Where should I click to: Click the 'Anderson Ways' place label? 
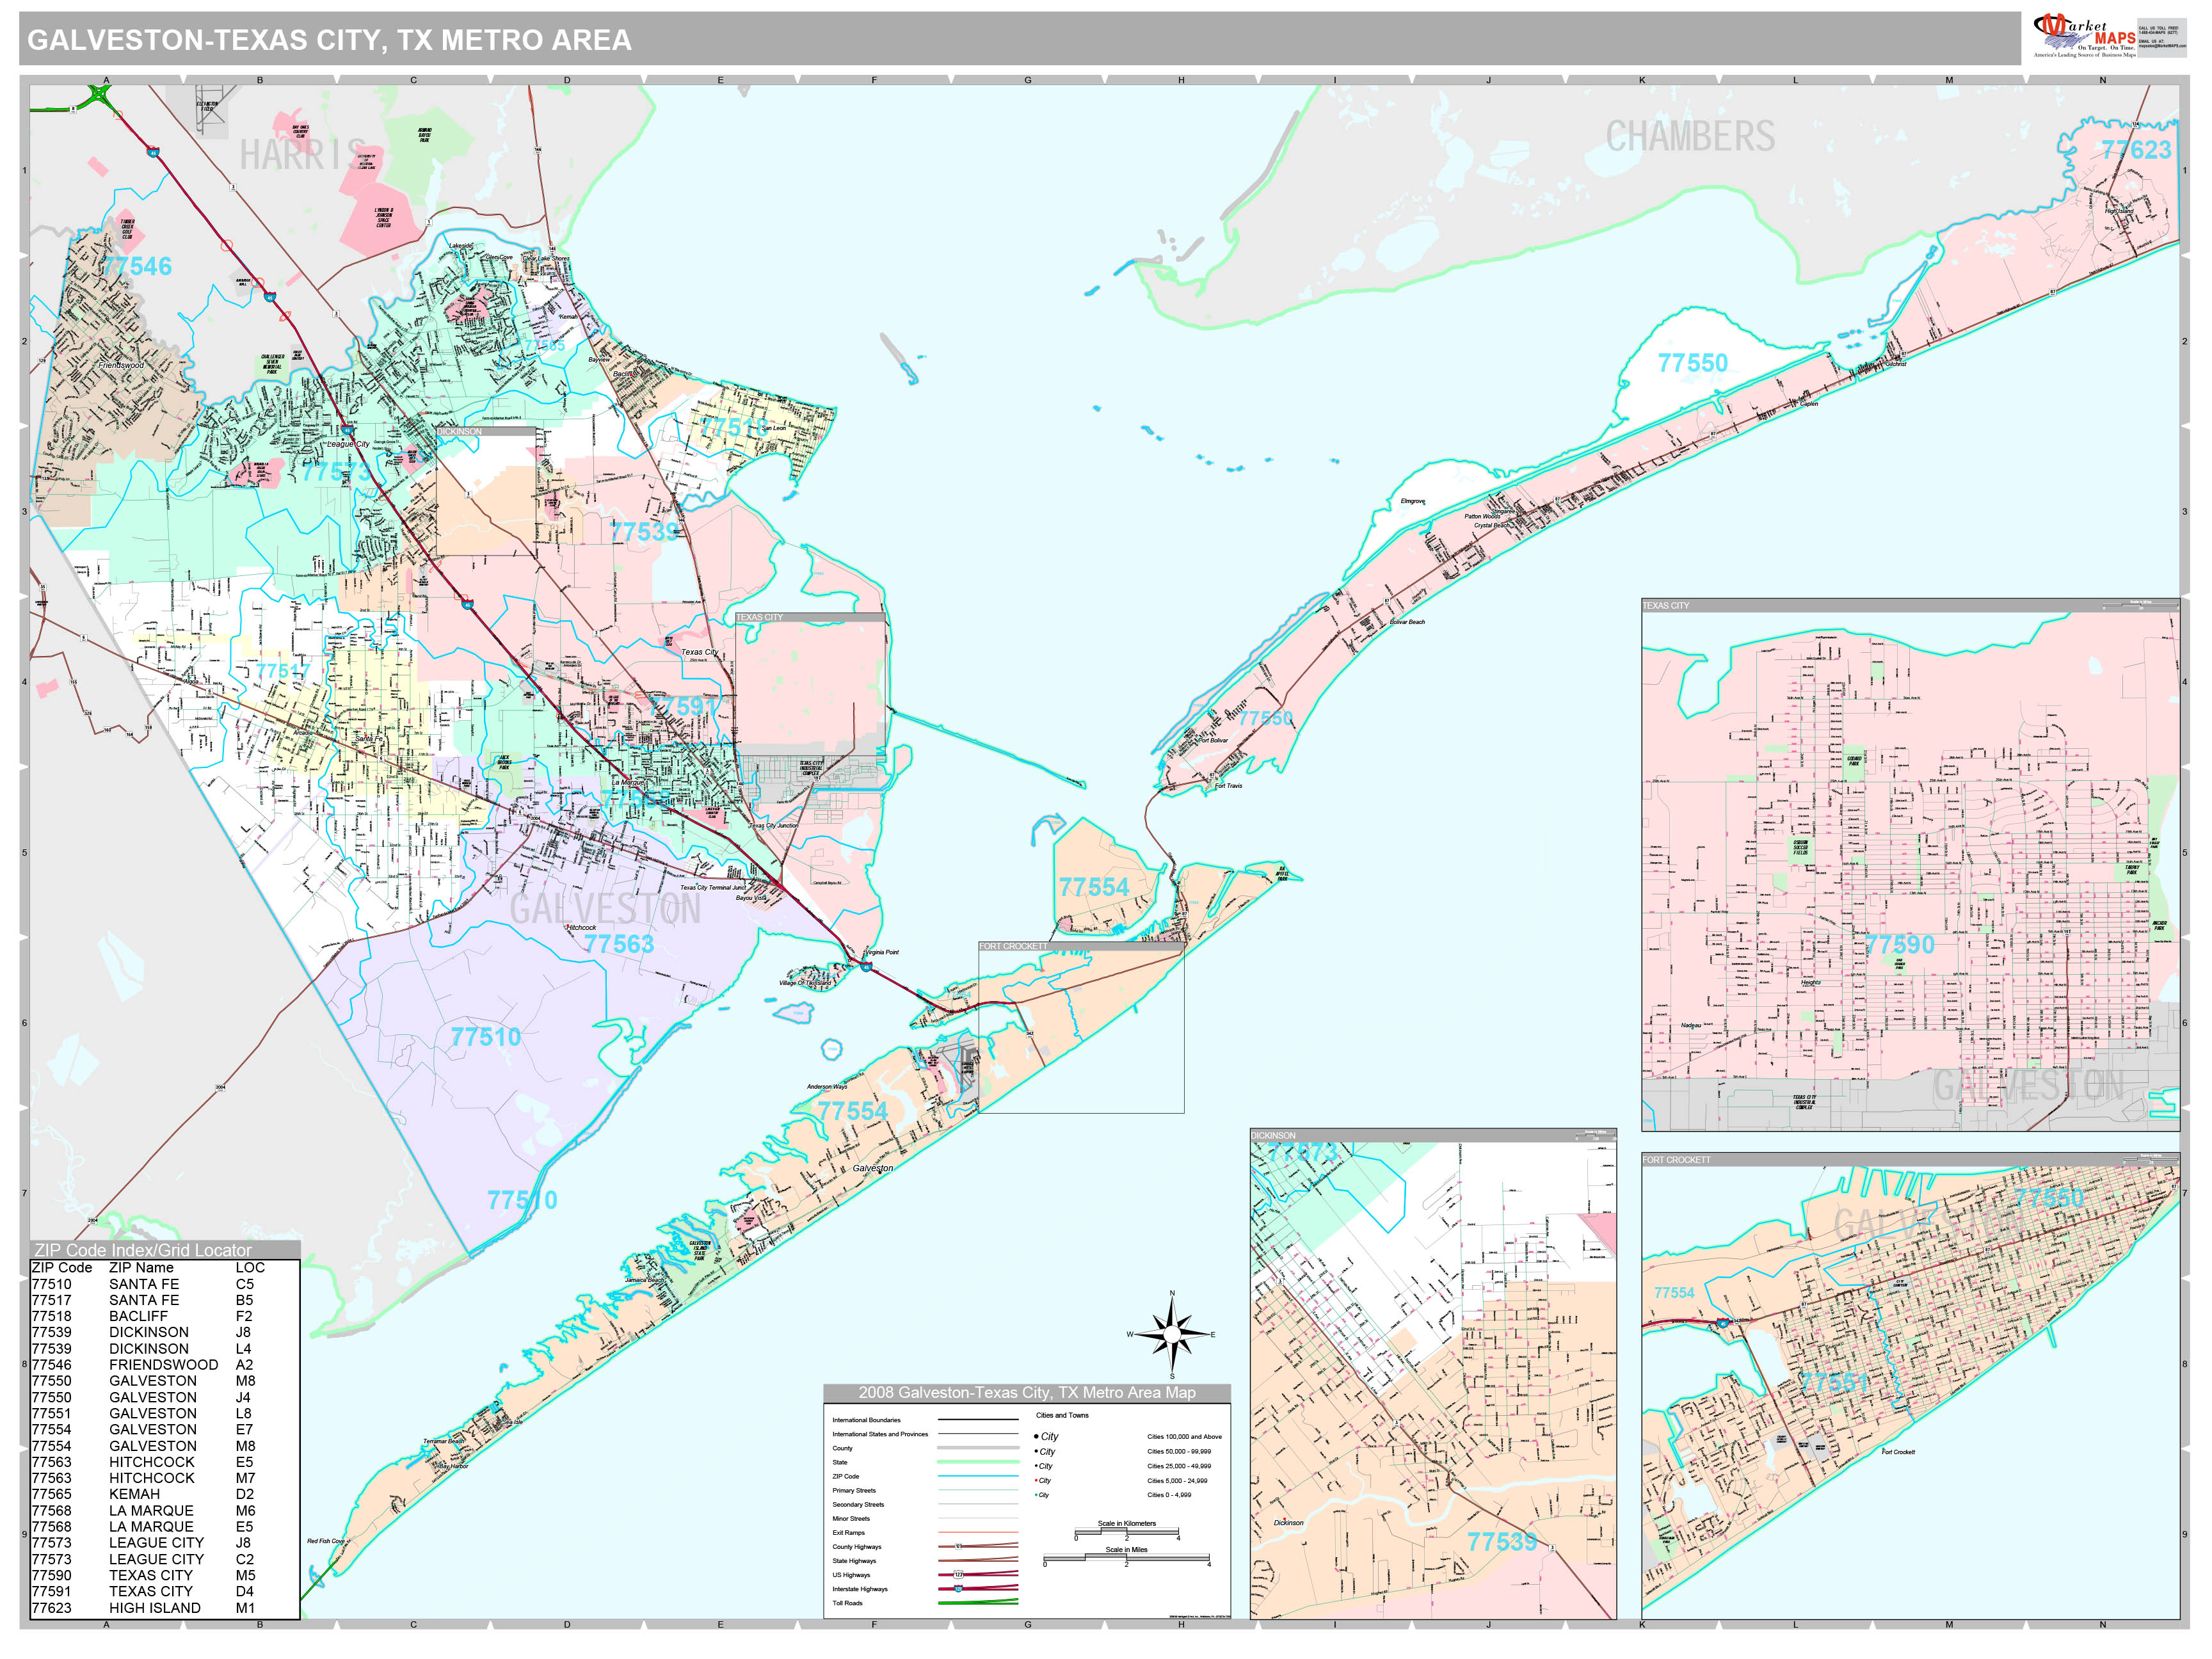click(x=826, y=1087)
